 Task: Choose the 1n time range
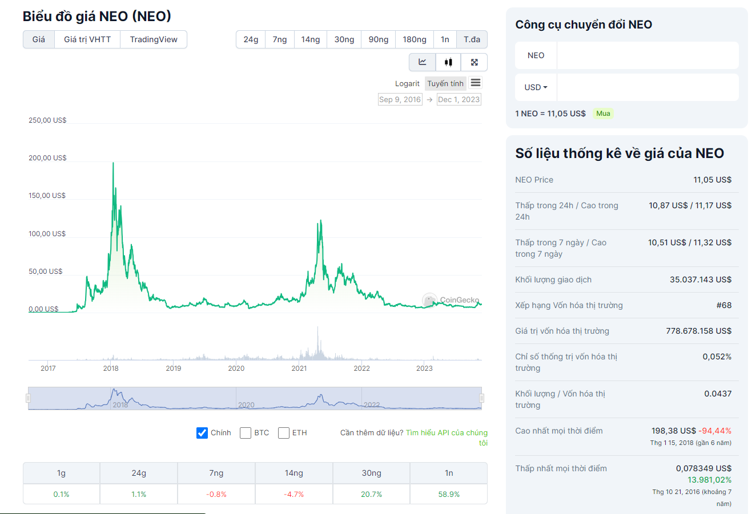[445, 39]
